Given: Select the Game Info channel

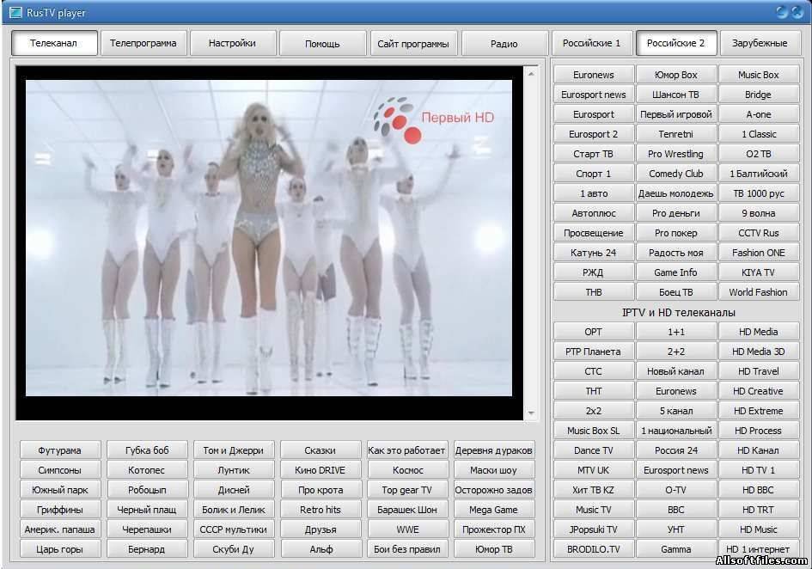Looking at the screenshot, I should (675, 272).
